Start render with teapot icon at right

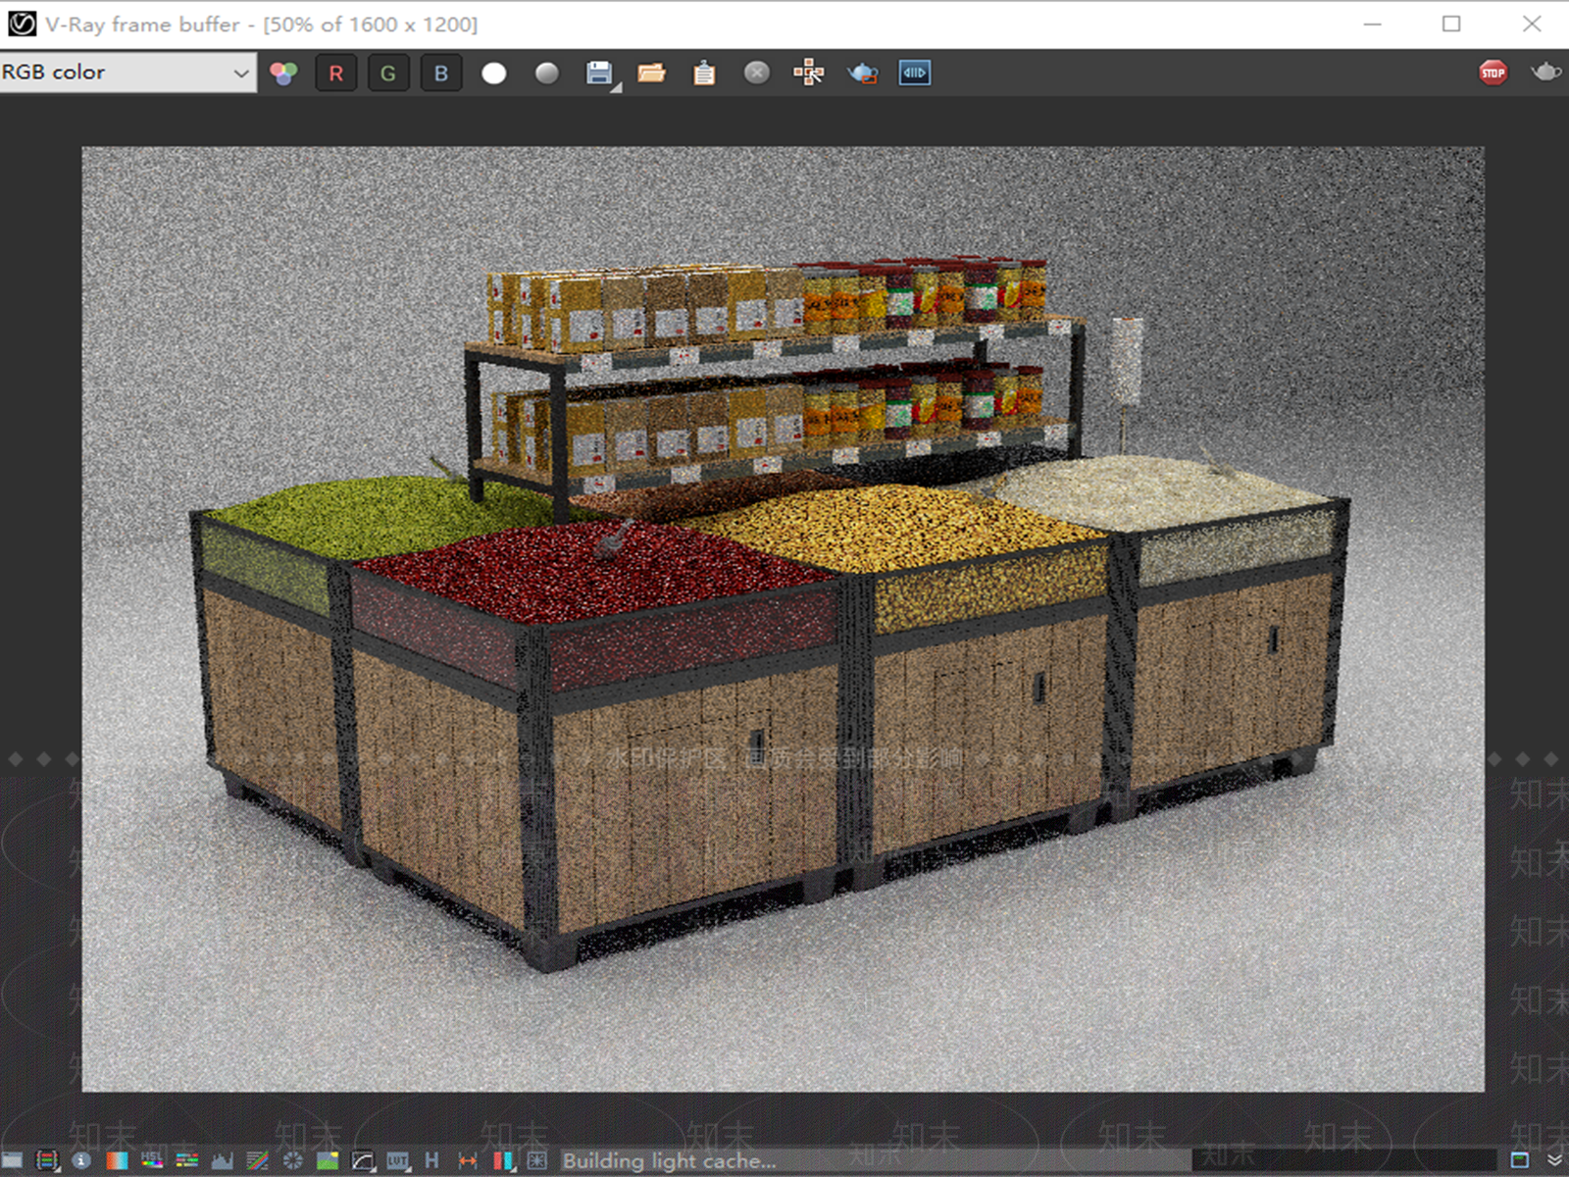(x=1546, y=72)
